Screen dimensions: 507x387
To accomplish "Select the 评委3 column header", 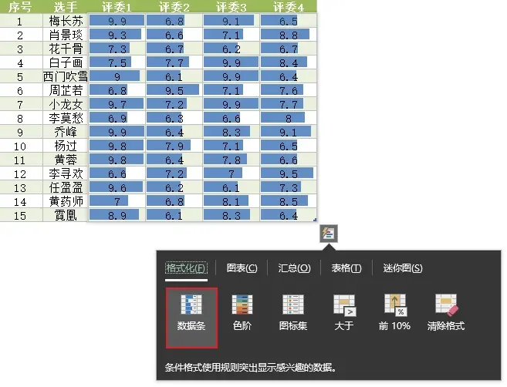I will tap(232, 6).
